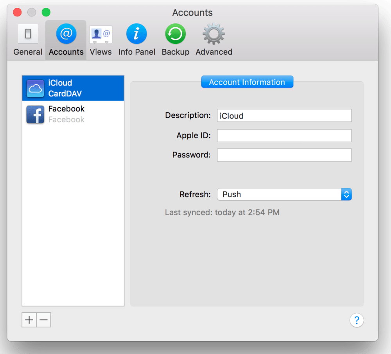Screen dimensions: 391x354
Task: Click the Description text field
Action: 284,116
